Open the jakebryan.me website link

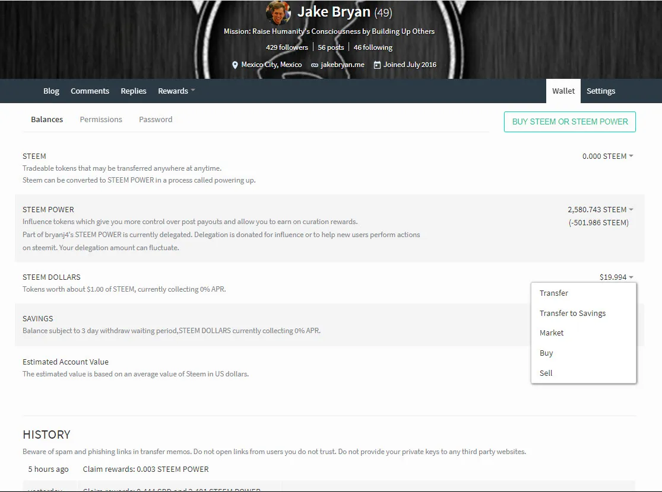click(x=343, y=65)
